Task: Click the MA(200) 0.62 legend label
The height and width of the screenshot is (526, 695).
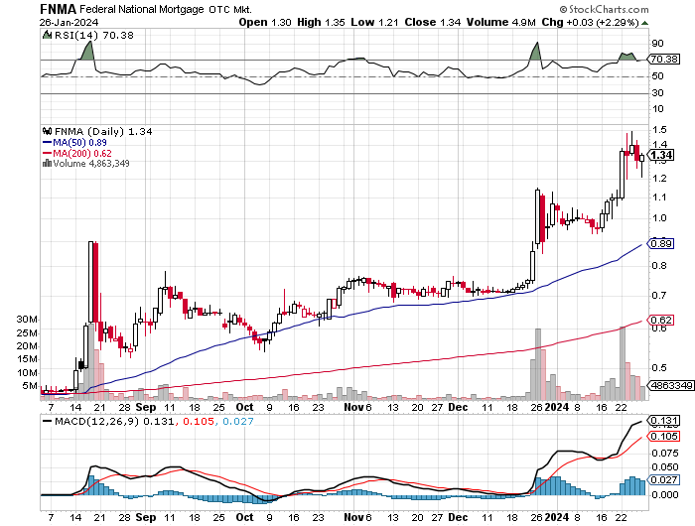Action: 82,153
